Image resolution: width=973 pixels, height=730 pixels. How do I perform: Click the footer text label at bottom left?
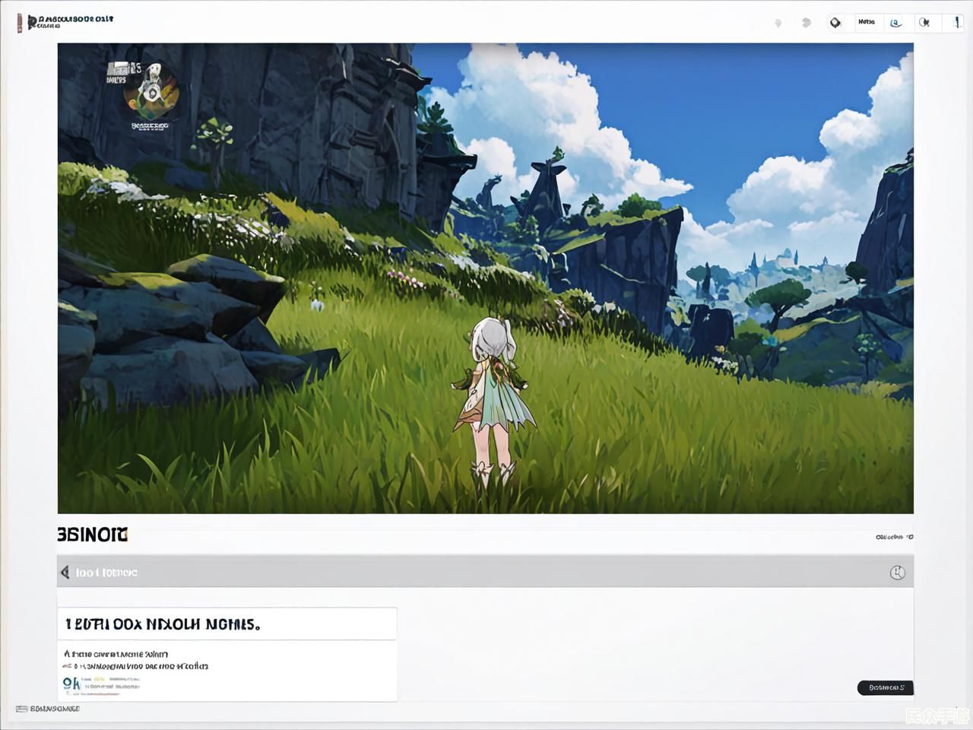point(55,709)
